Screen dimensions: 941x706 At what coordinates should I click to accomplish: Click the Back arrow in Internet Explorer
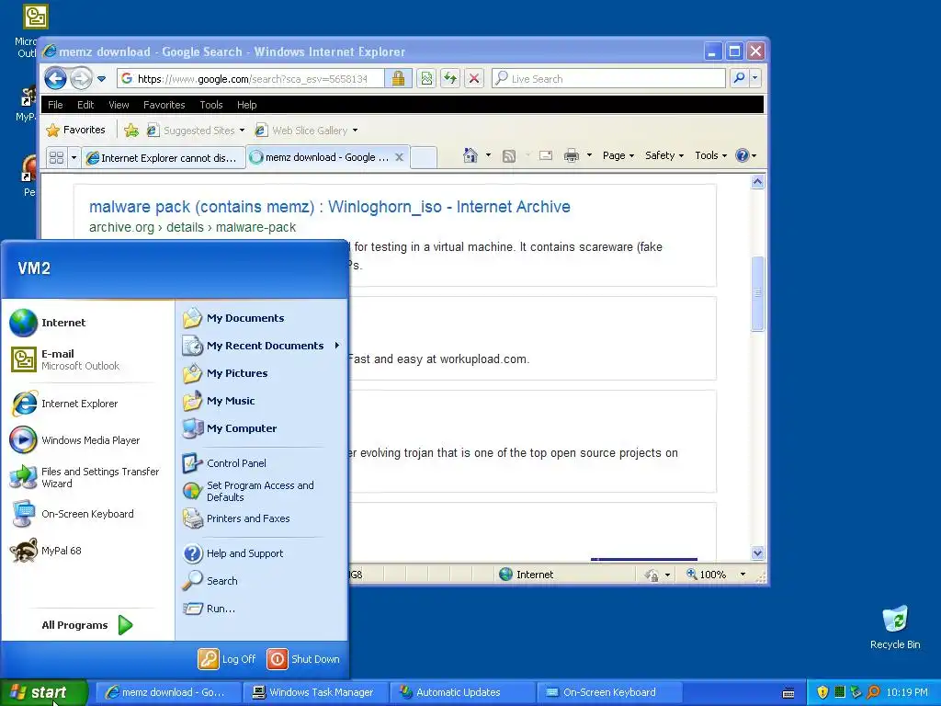point(56,78)
